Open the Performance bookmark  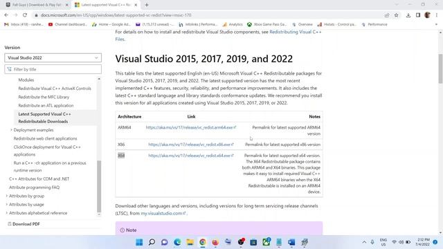[374, 25]
